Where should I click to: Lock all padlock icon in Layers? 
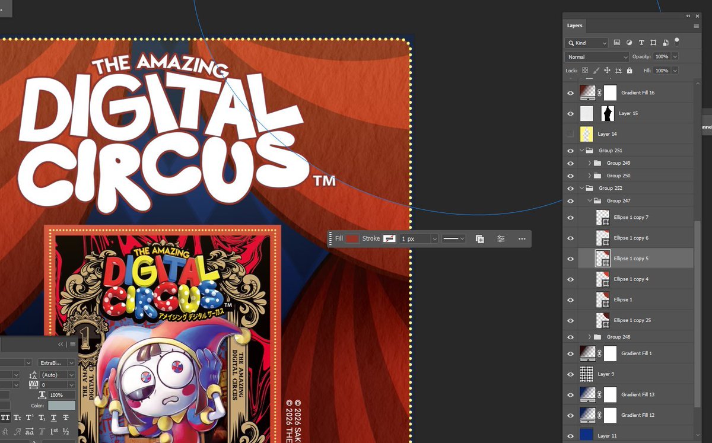click(630, 71)
